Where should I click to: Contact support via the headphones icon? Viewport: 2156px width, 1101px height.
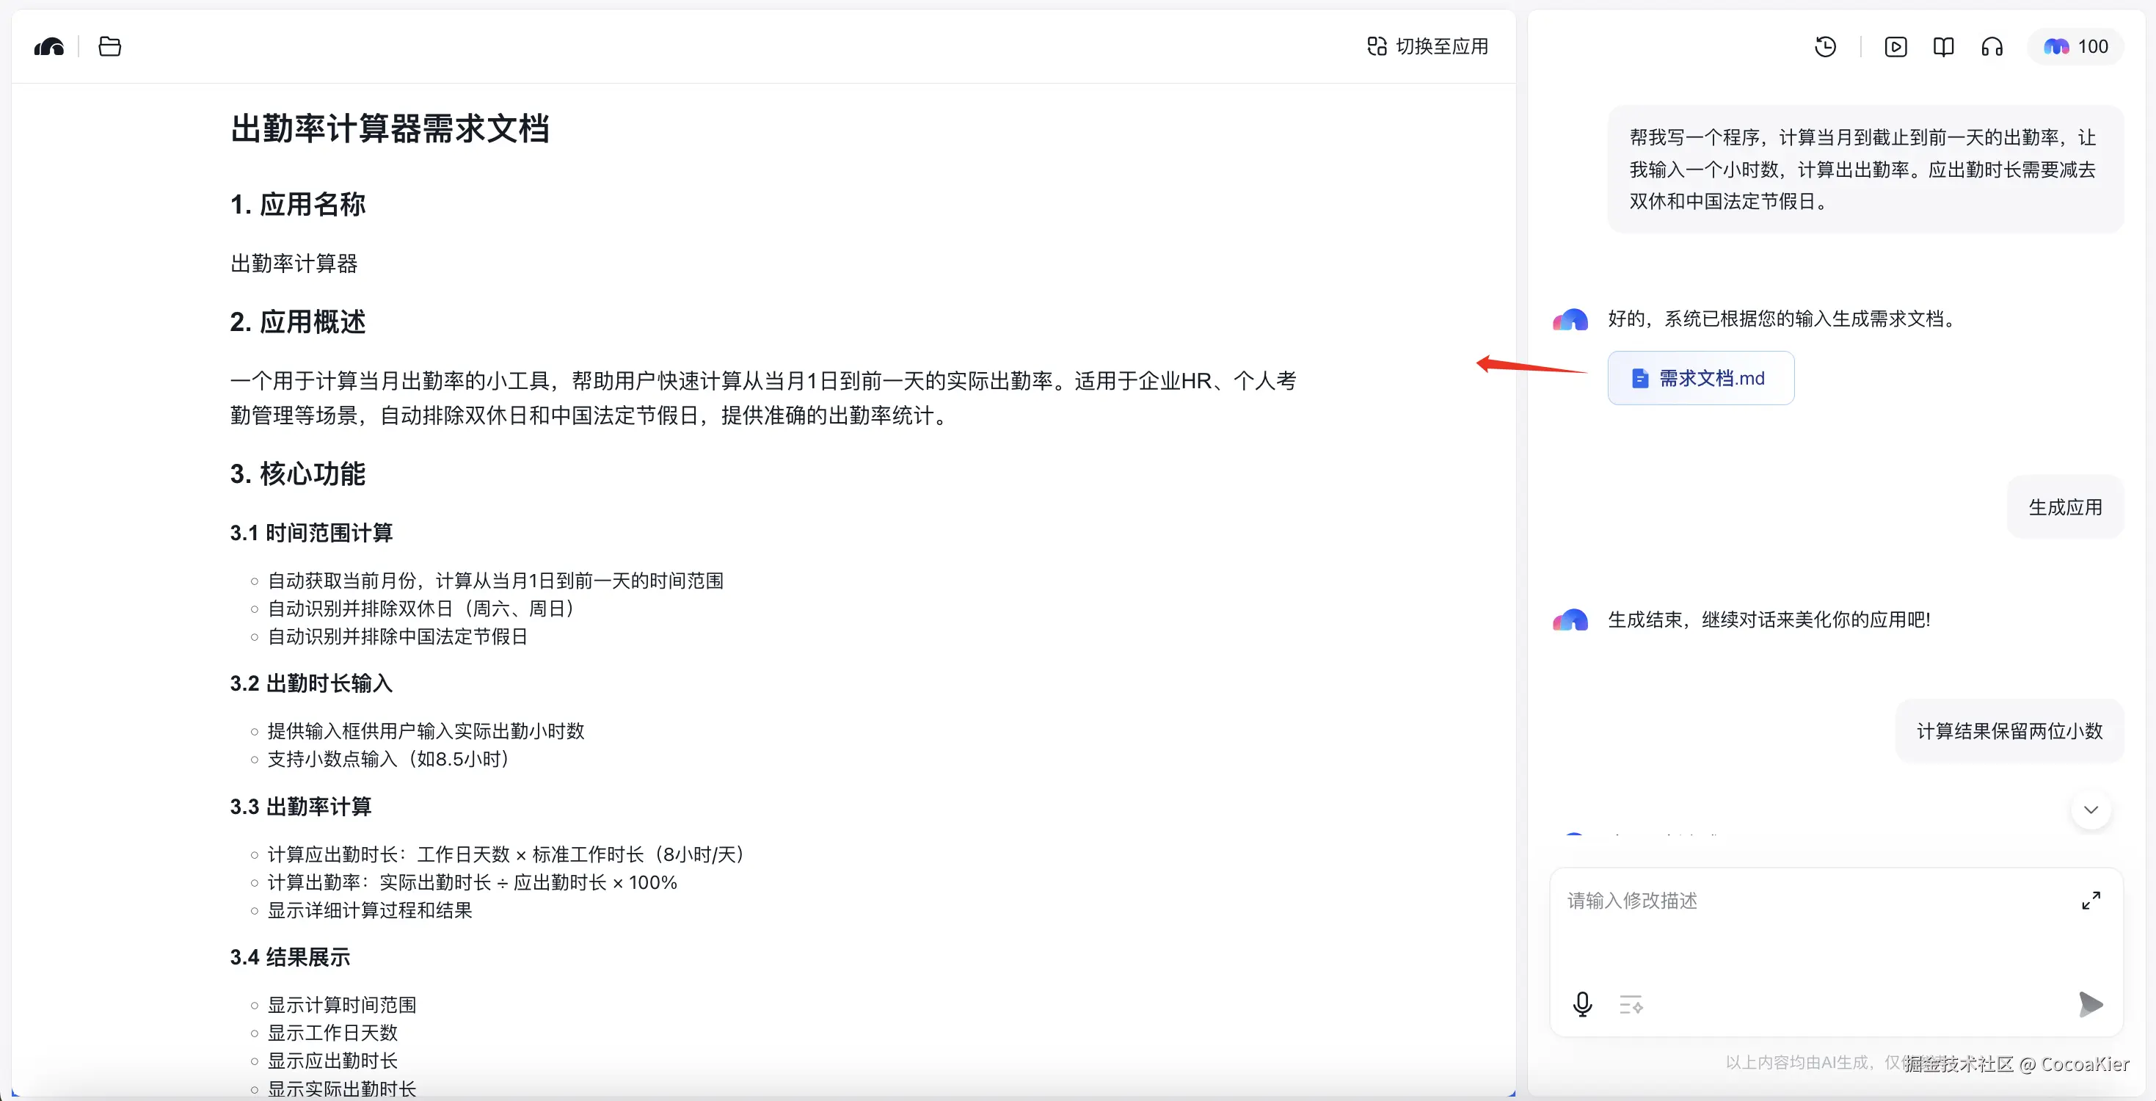click(1992, 46)
